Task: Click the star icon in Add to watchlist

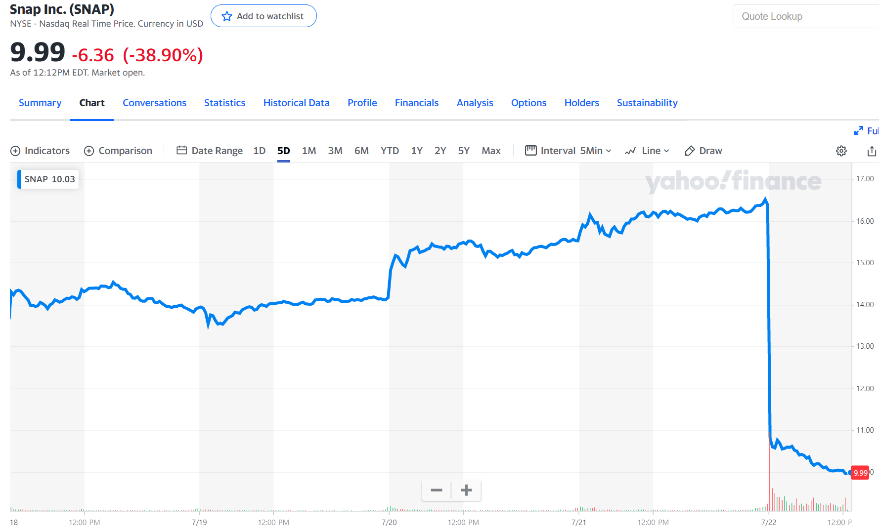Action: click(227, 16)
